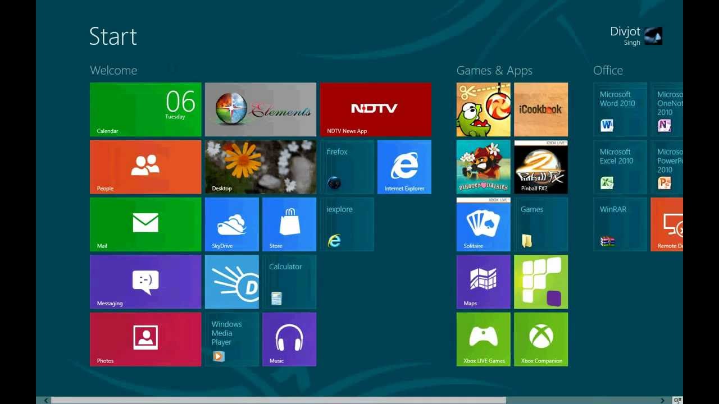Click the Welcome group heading

pos(113,70)
